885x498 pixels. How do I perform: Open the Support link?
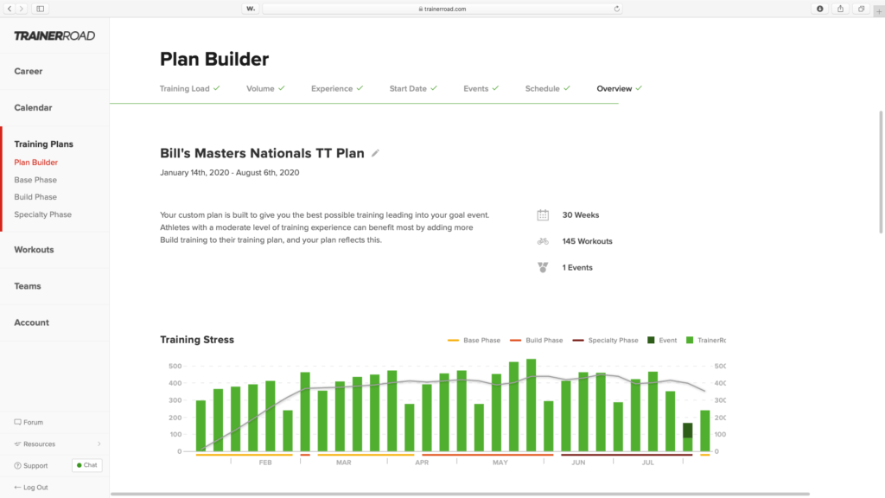point(35,466)
